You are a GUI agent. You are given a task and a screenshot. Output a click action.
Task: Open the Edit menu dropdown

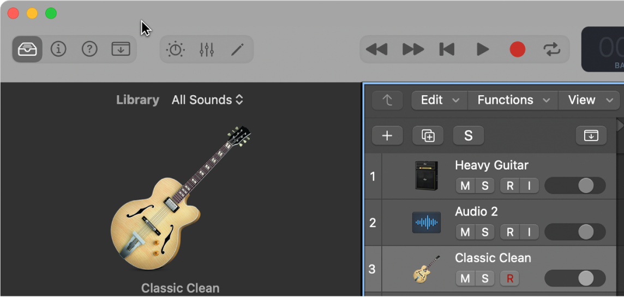coord(439,100)
